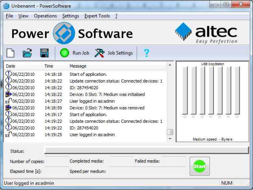Click the NUM indicator in the status bar
The width and height of the screenshot is (253, 190).
coord(227,183)
